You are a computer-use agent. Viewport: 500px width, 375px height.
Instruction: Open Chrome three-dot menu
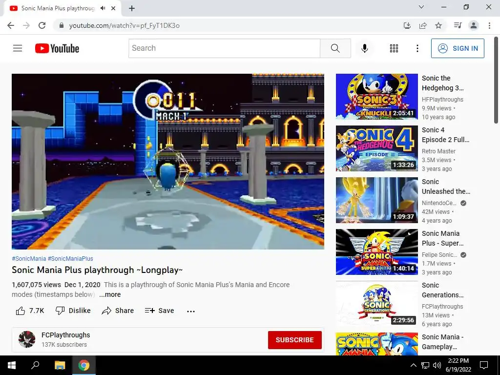click(x=489, y=25)
